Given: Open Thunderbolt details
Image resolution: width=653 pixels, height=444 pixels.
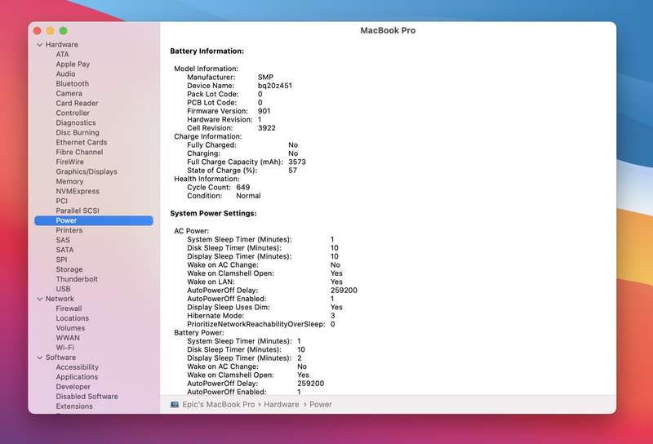Looking at the screenshot, I should 77,279.
